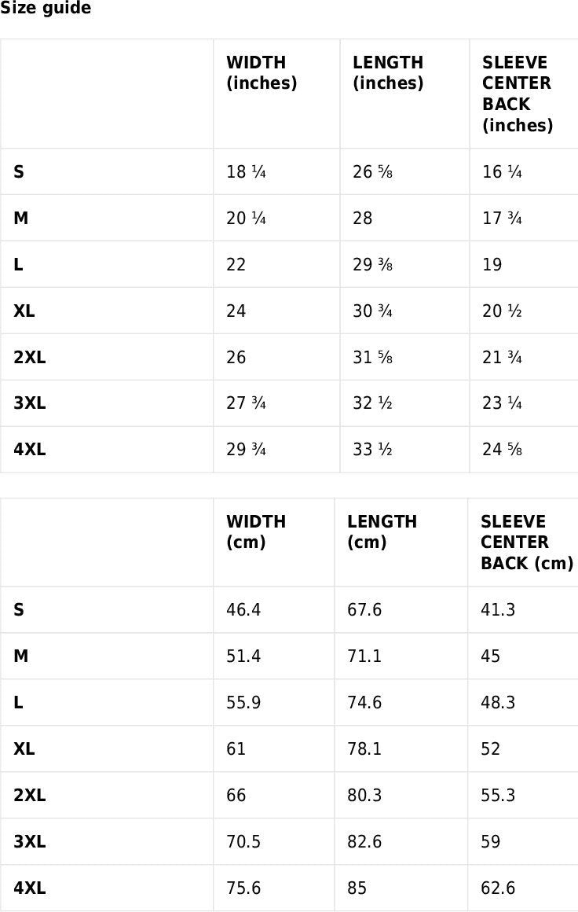Screen dimensions: 578x912
Task: Click the 18 ¼ width cell
Action: coord(246,172)
